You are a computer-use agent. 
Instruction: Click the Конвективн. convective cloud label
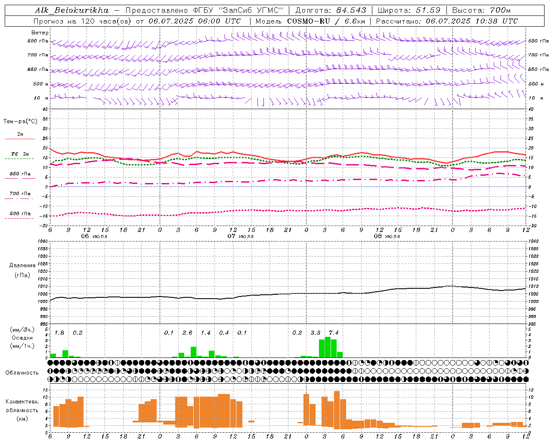[x=22, y=402]
